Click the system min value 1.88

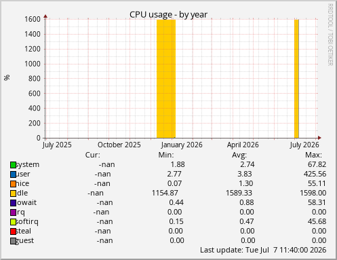[x=178, y=164]
